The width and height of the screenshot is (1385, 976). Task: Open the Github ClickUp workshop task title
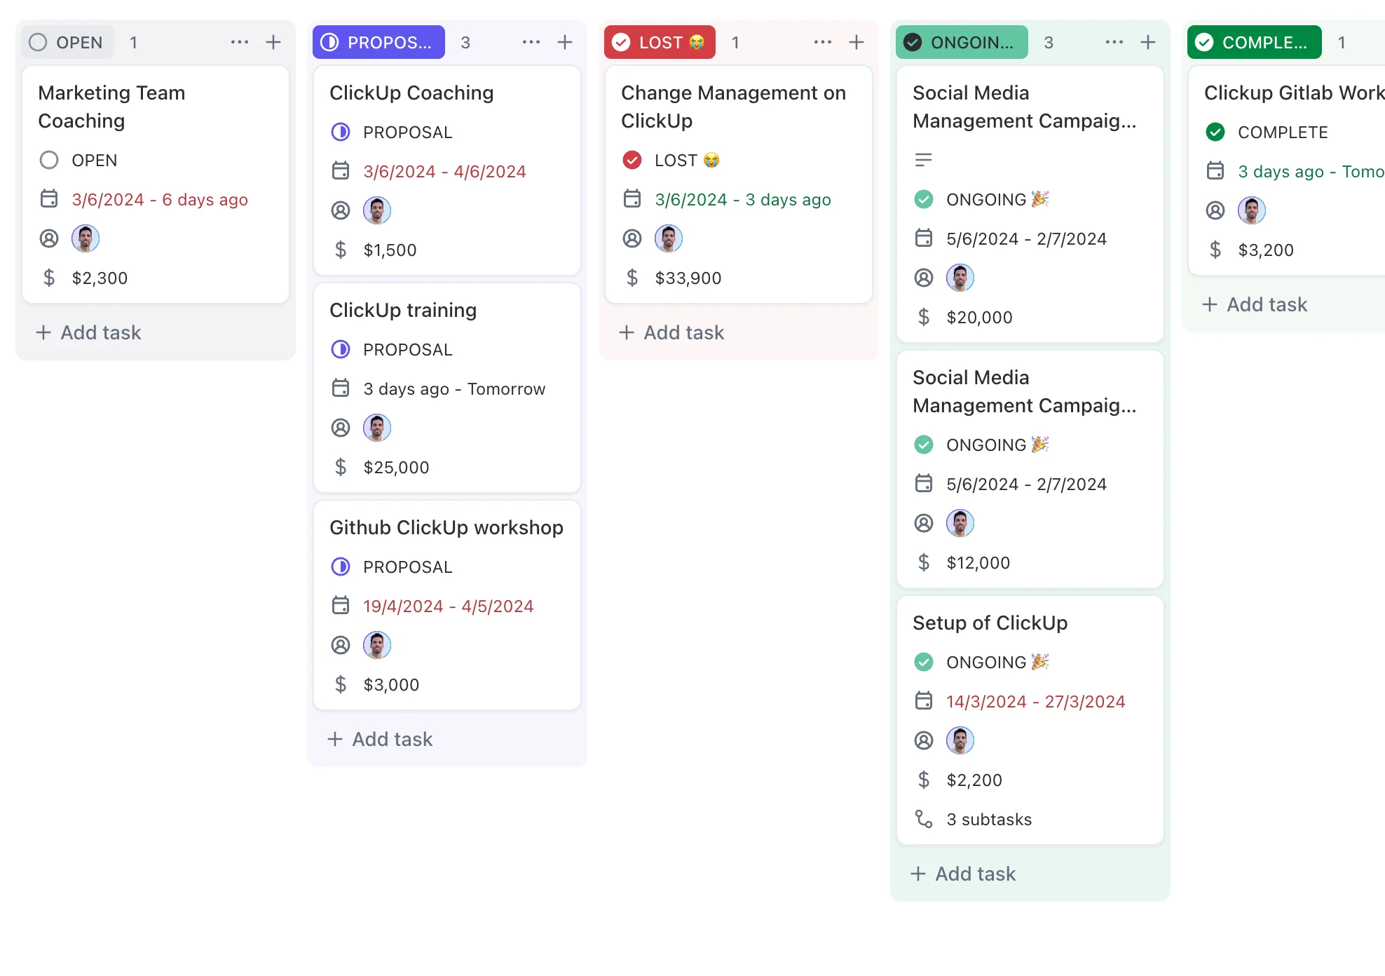coord(446,527)
